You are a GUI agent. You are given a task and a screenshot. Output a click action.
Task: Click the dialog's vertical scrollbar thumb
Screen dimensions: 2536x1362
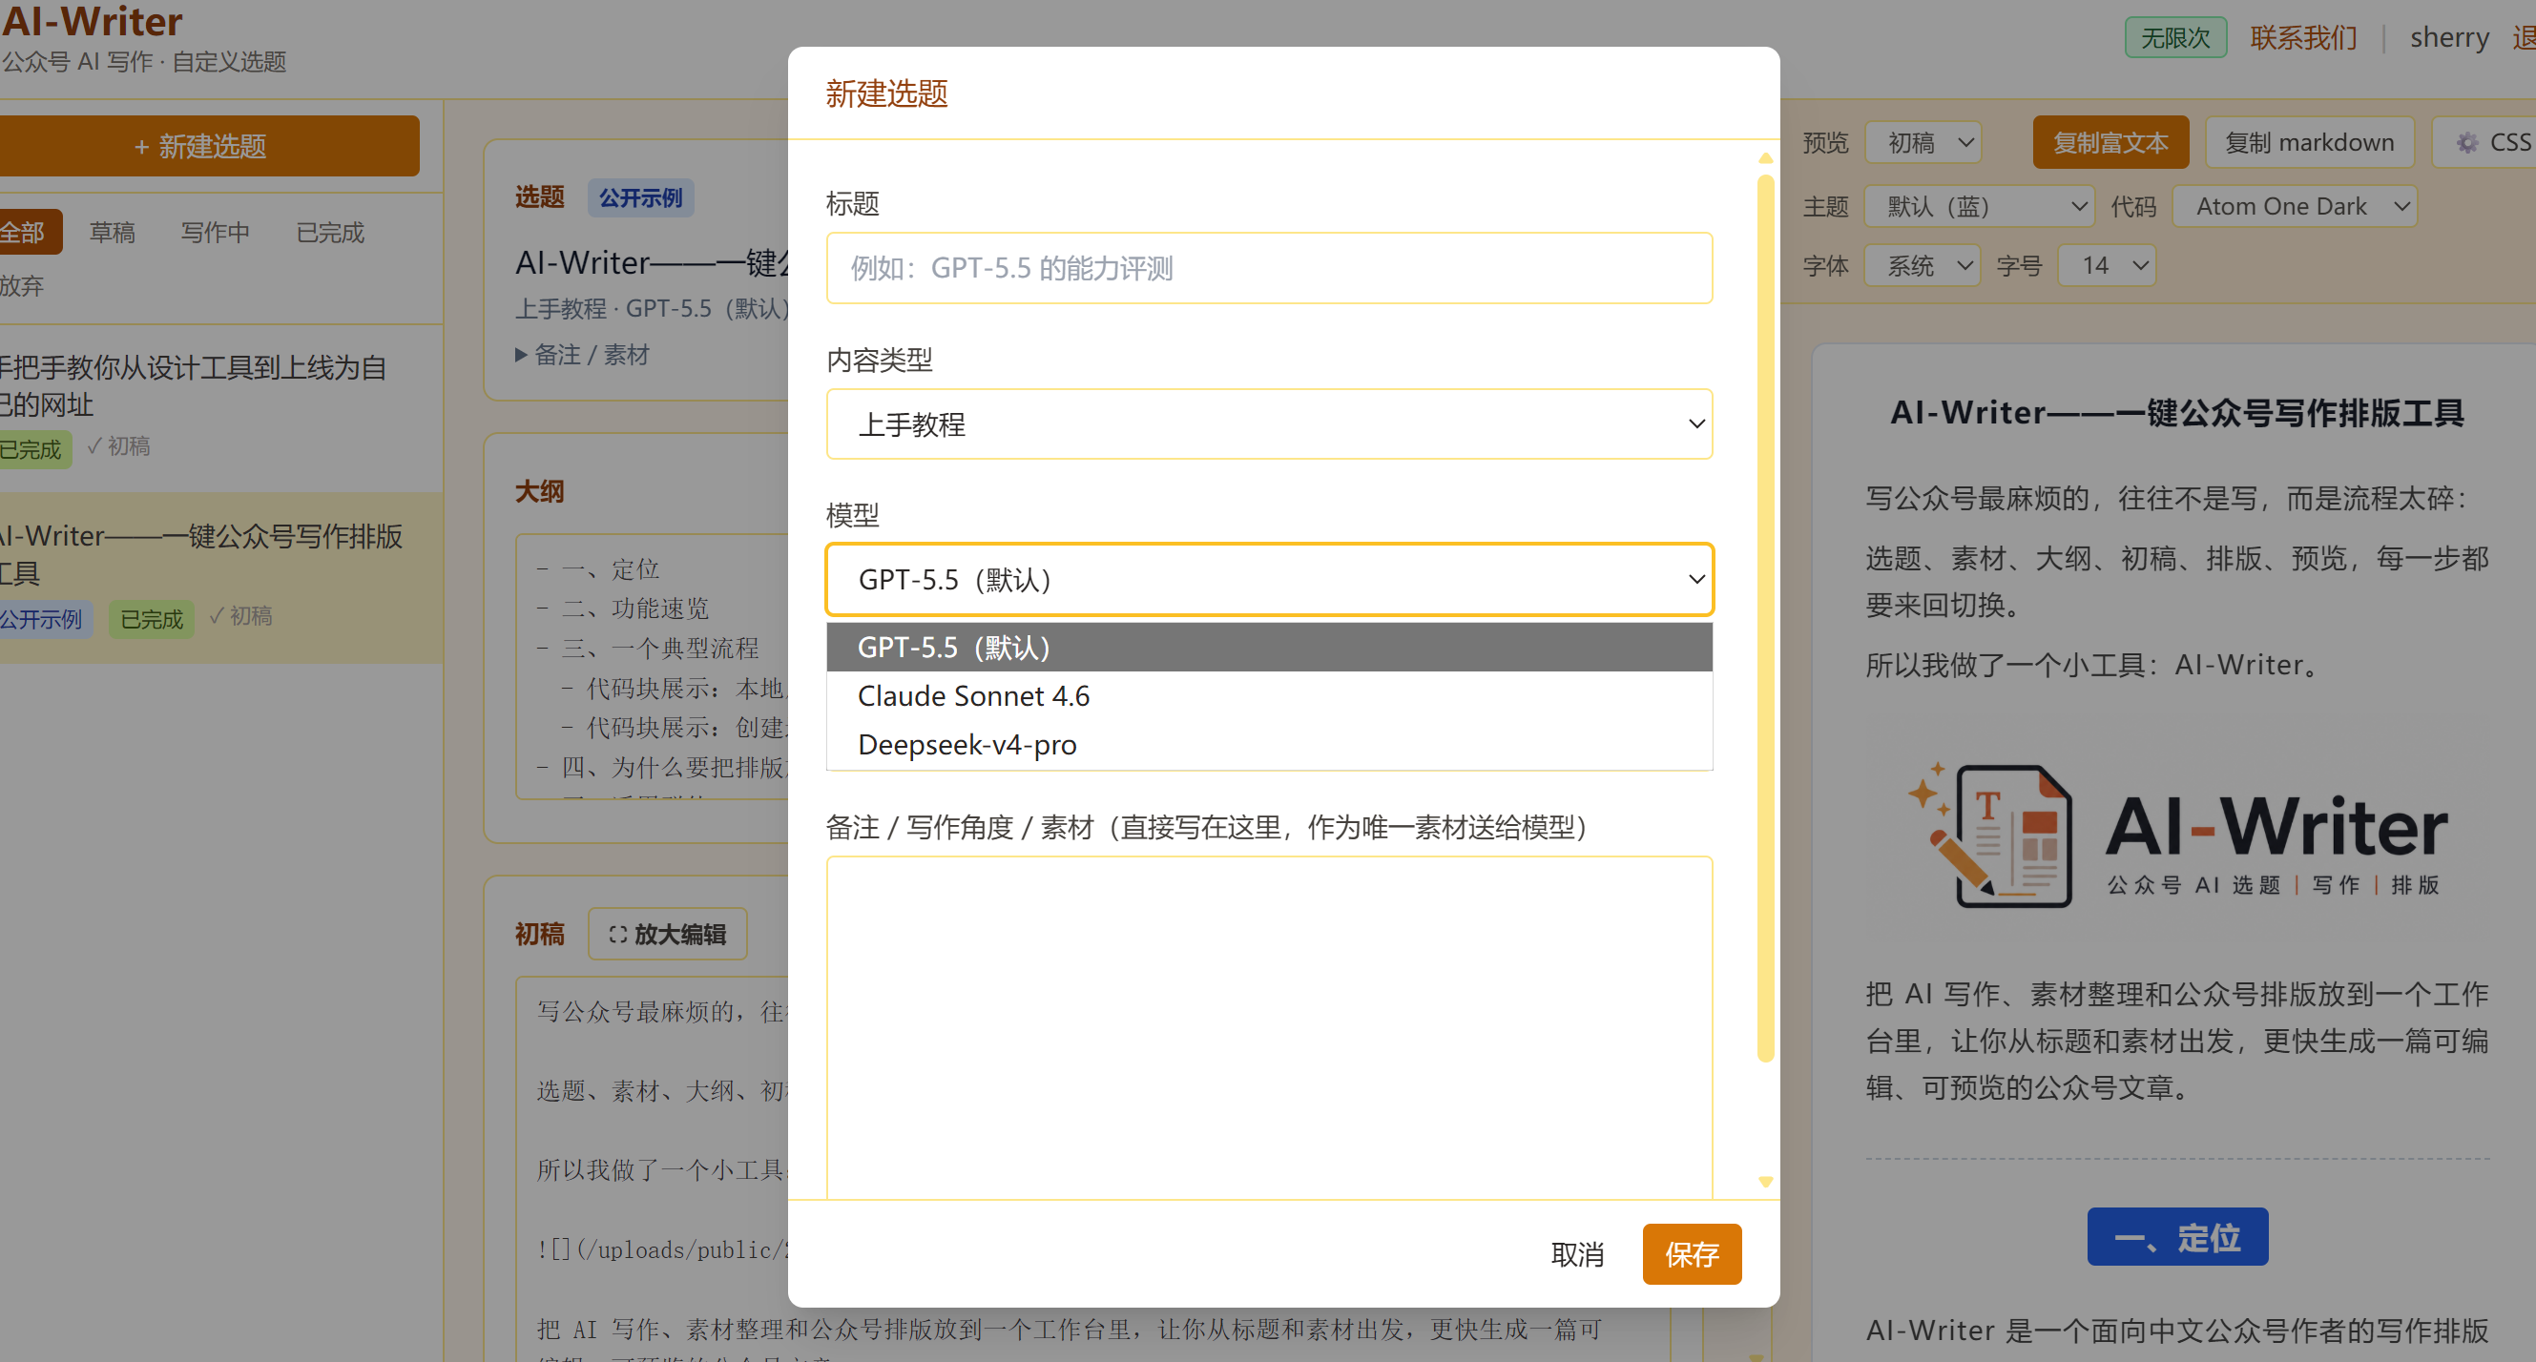point(1765,618)
